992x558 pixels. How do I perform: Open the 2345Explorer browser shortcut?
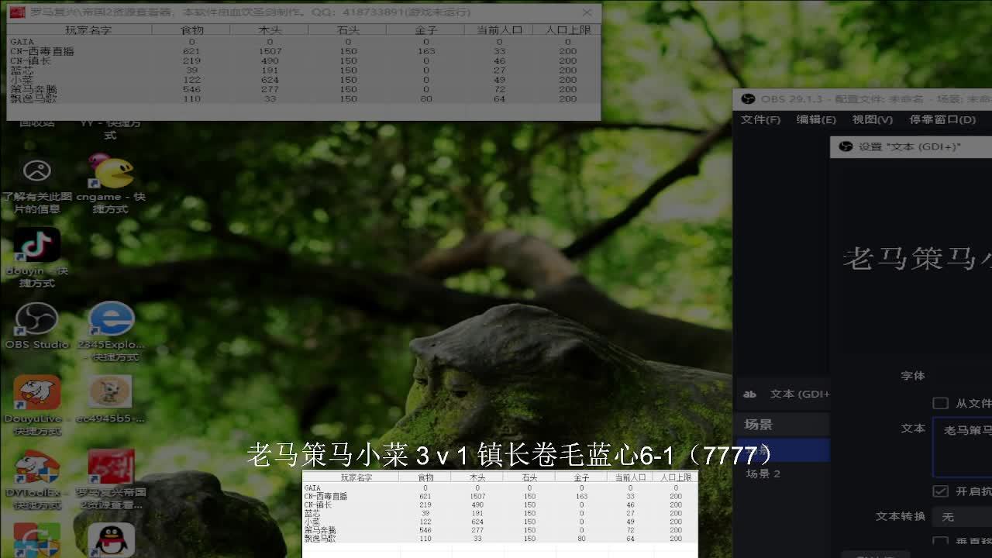(x=111, y=319)
